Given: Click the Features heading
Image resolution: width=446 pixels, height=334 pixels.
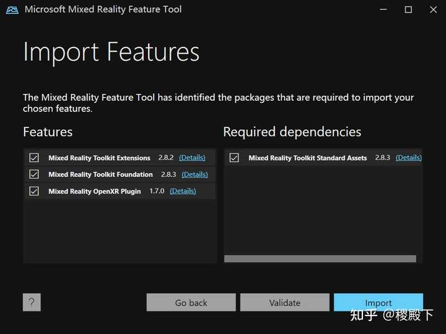Looking at the screenshot, I should coord(48,132).
